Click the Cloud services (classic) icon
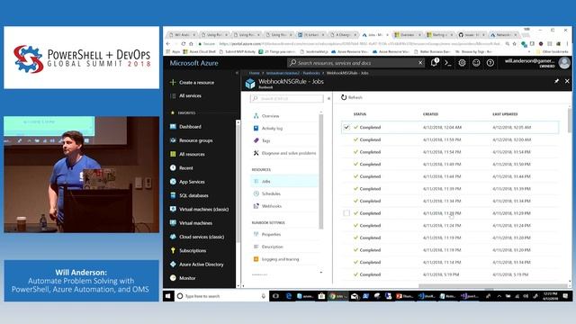The width and height of the screenshot is (576, 324). coord(173,237)
